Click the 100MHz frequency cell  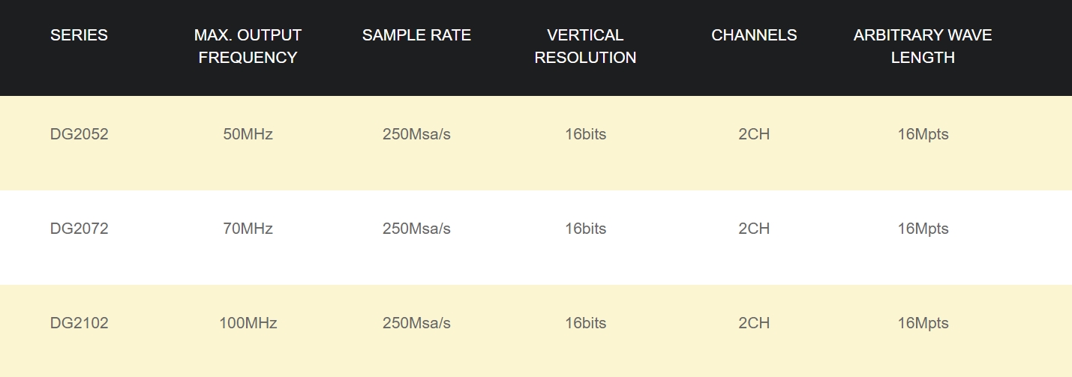(248, 323)
